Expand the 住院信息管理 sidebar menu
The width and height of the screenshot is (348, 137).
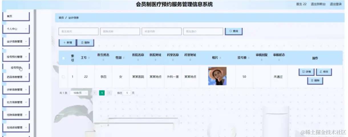[16, 115]
